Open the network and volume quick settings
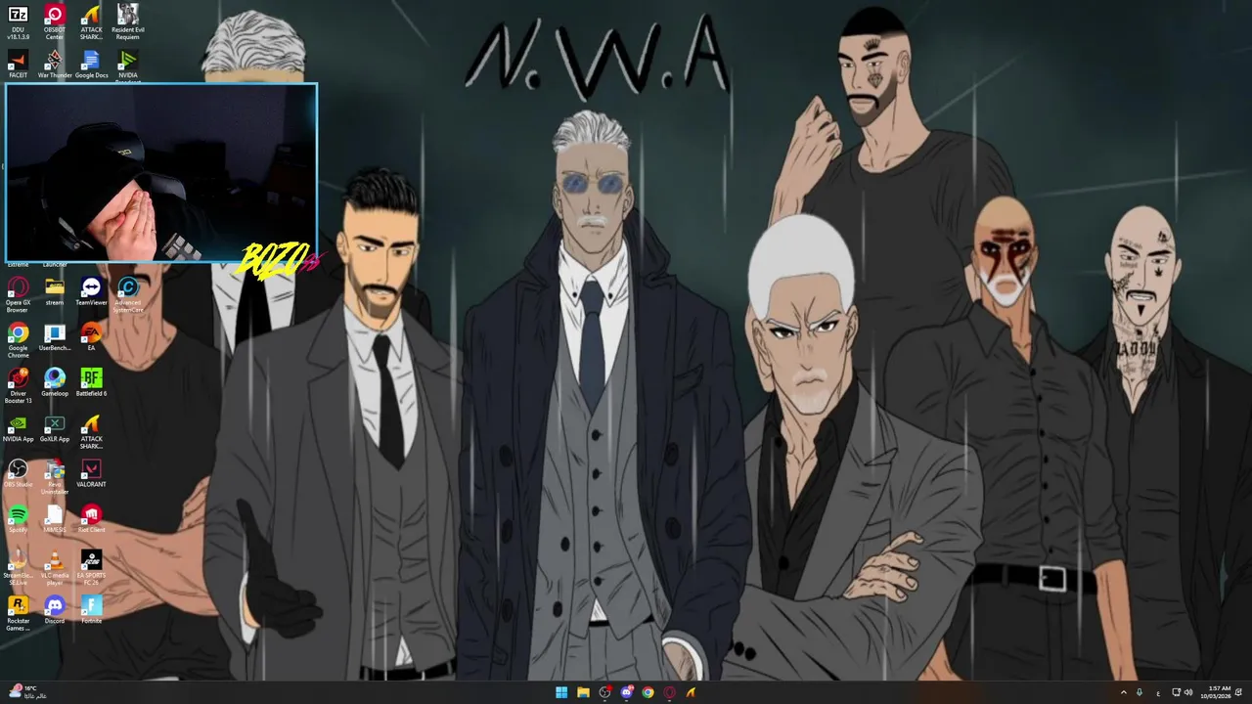1252x704 pixels. click(x=1183, y=692)
